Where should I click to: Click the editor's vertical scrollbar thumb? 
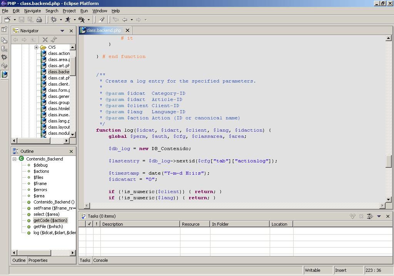coord(388,161)
